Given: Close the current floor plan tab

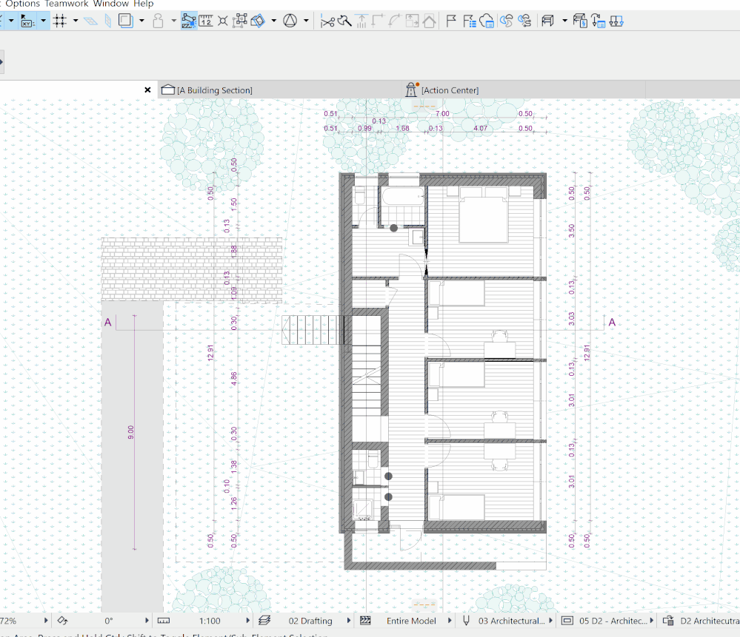Looking at the screenshot, I should click(147, 90).
